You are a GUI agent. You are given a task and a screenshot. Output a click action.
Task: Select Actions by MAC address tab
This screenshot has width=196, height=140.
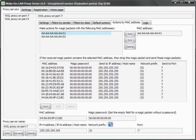click(126, 22)
